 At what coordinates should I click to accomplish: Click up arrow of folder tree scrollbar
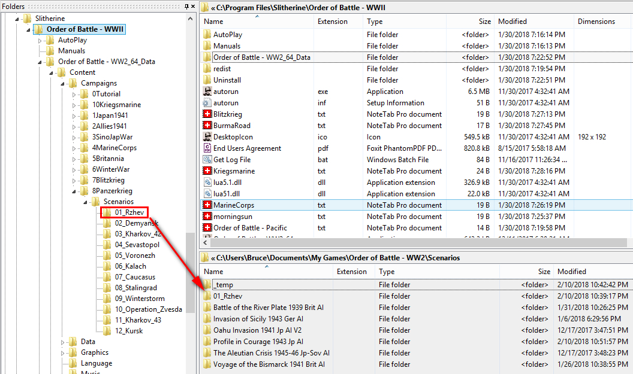tap(191, 19)
